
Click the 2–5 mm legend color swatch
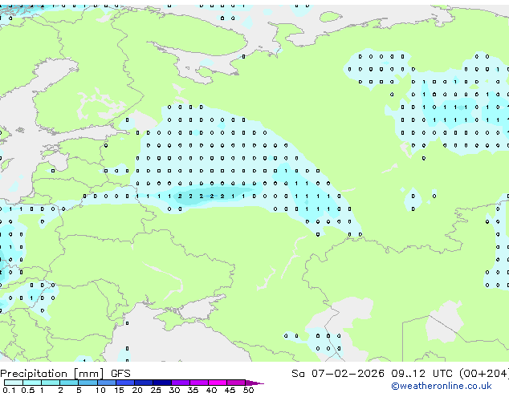(69, 383)
